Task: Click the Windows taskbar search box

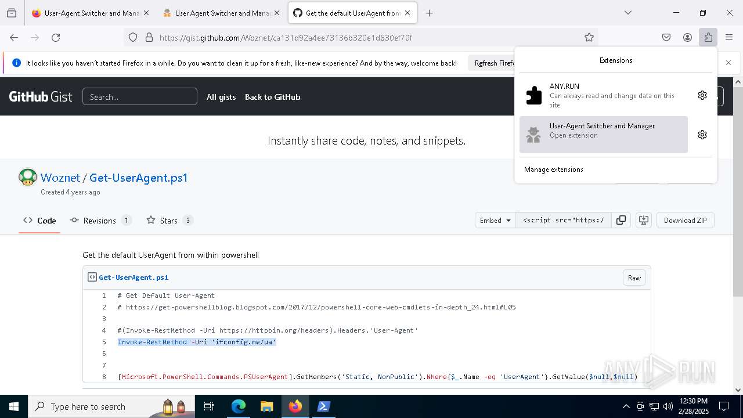Action: coord(111,406)
